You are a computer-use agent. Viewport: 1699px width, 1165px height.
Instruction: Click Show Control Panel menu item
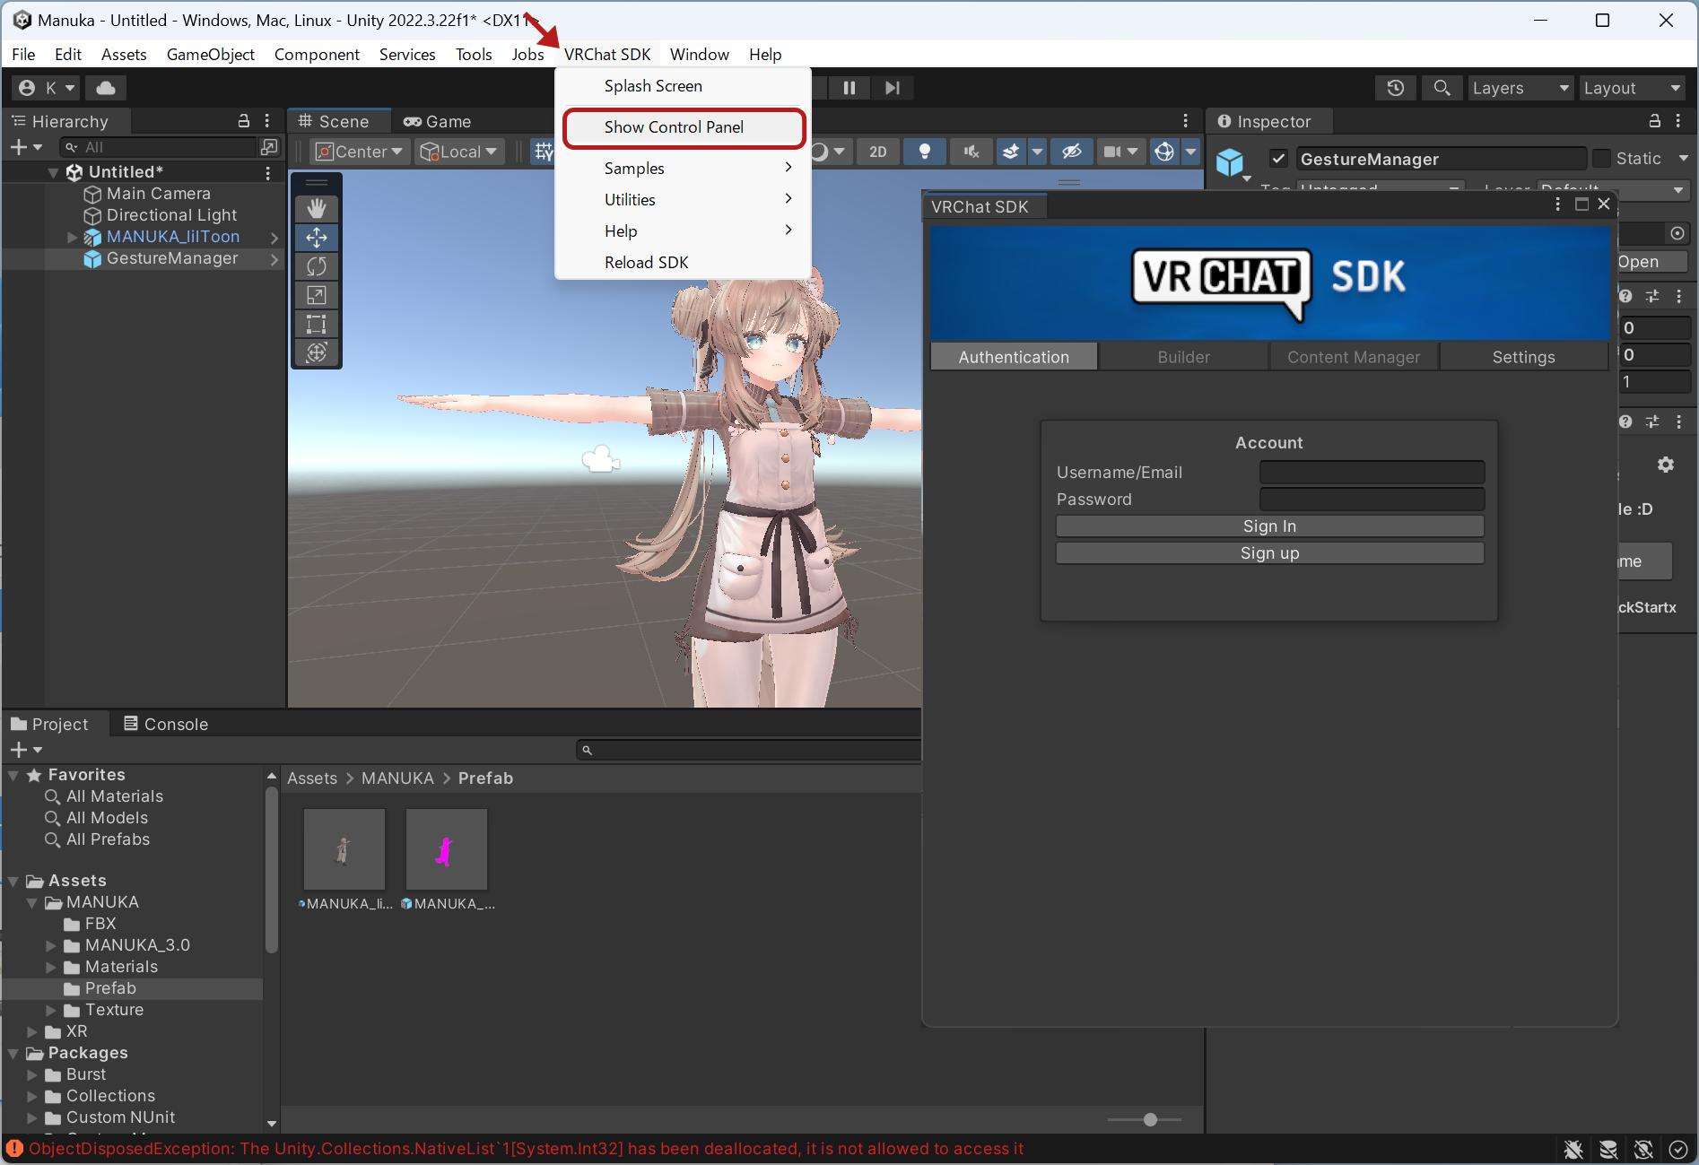click(684, 127)
